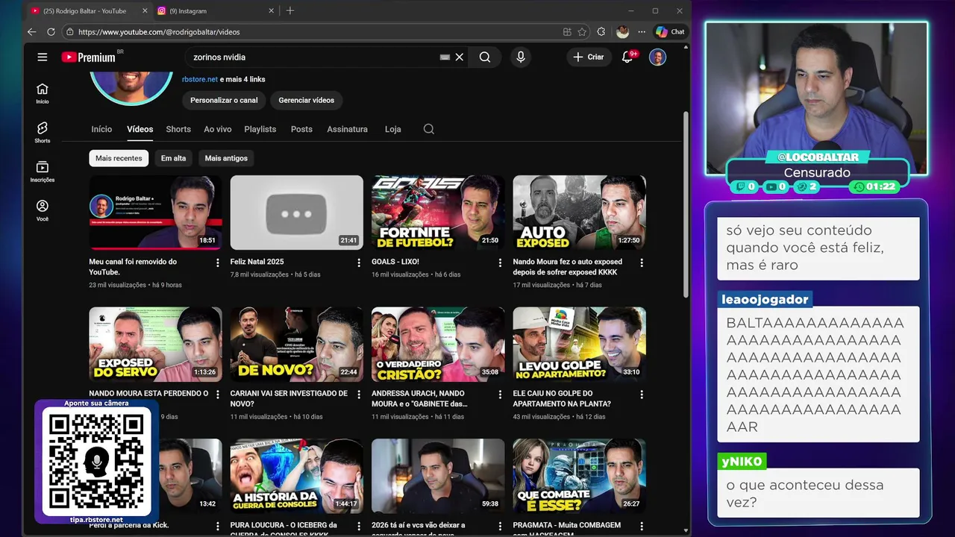Switch to the Início channel tab
Screen dimensions: 955x537
pos(101,129)
